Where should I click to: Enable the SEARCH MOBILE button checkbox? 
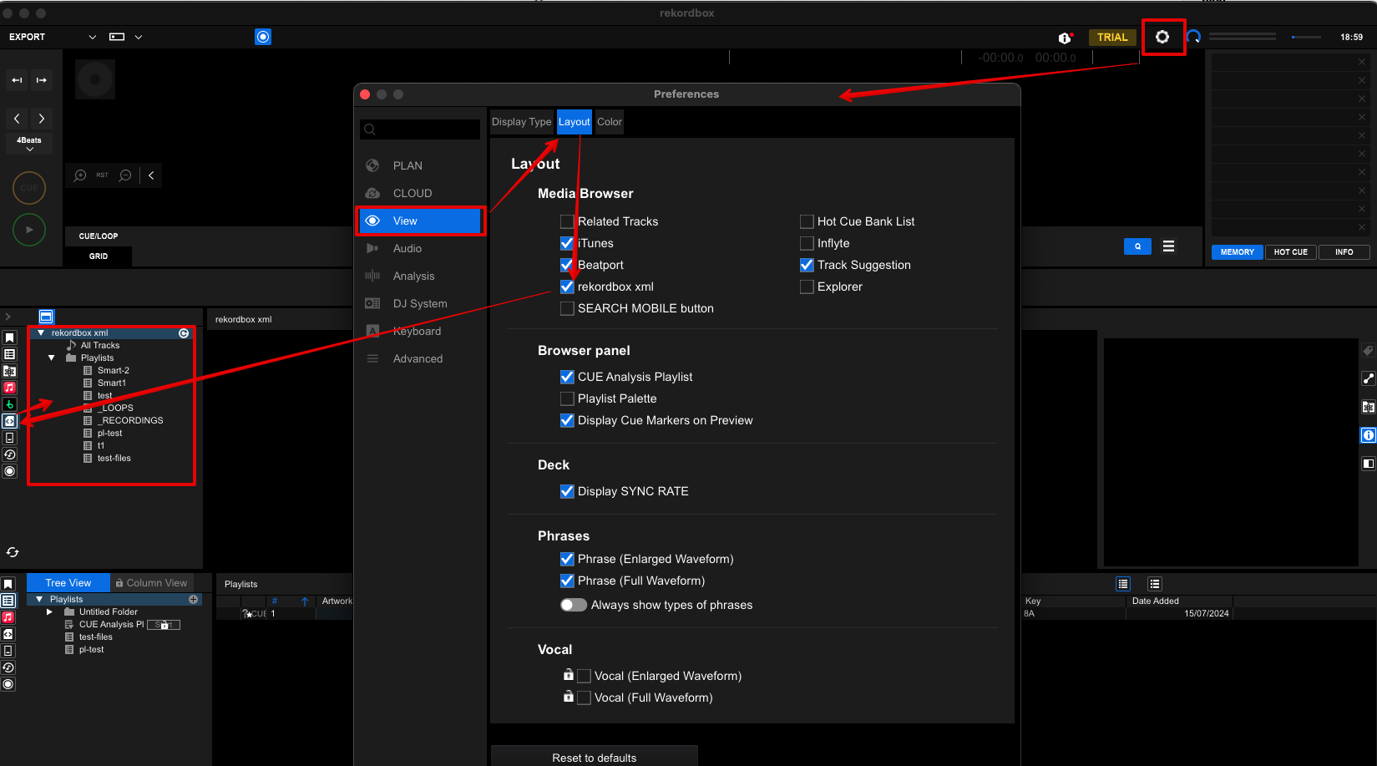click(567, 308)
